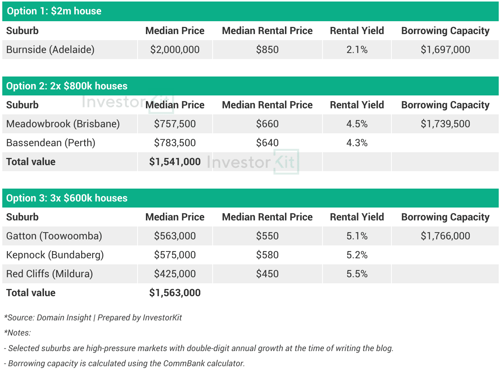Click the "Option 2: 2x $800k houses" header
The image size is (501, 370).
[67, 86]
